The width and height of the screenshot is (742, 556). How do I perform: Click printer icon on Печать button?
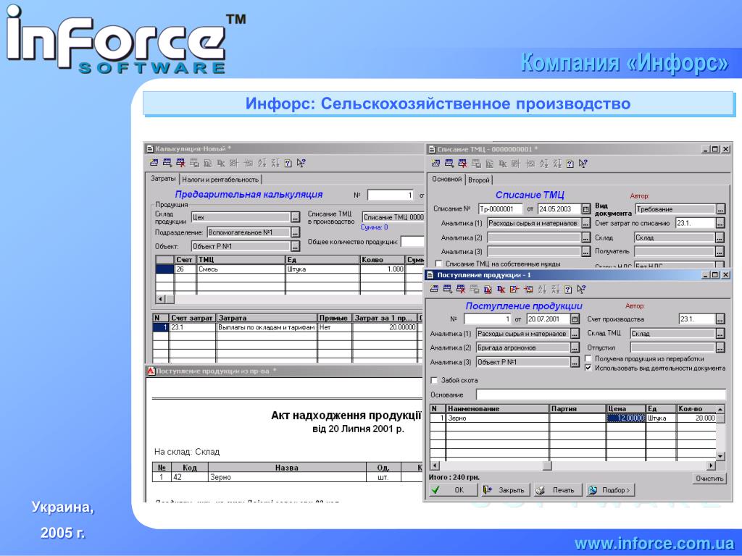coord(541,490)
